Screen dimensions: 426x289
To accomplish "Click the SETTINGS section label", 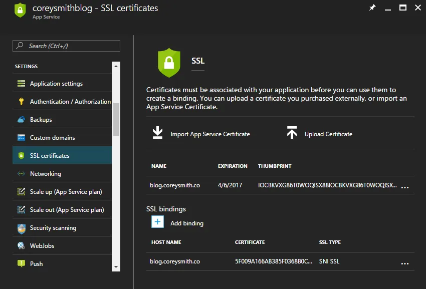I will pyautogui.click(x=27, y=66).
